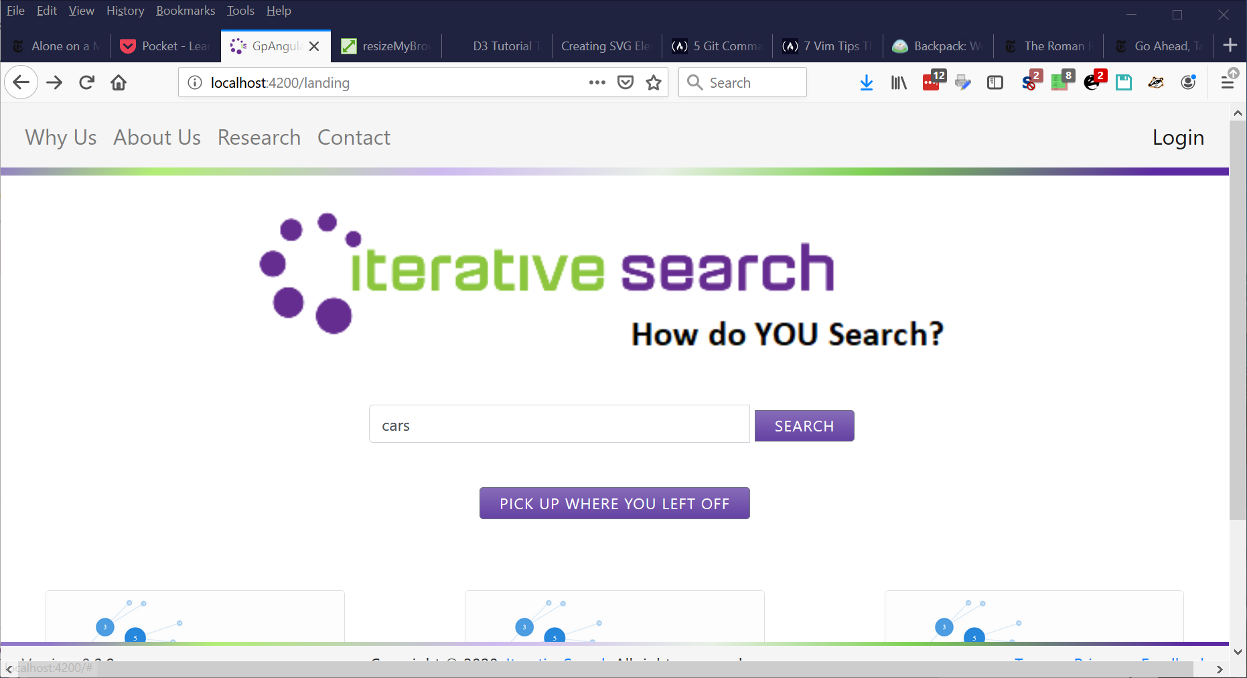This screenshot has height=678, width=1247.
Task: Click the browser forward arrow
Action: click(54, 82)
